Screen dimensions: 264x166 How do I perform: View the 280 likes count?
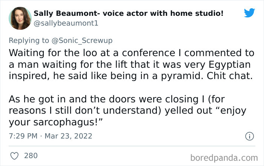coord(31,155)
